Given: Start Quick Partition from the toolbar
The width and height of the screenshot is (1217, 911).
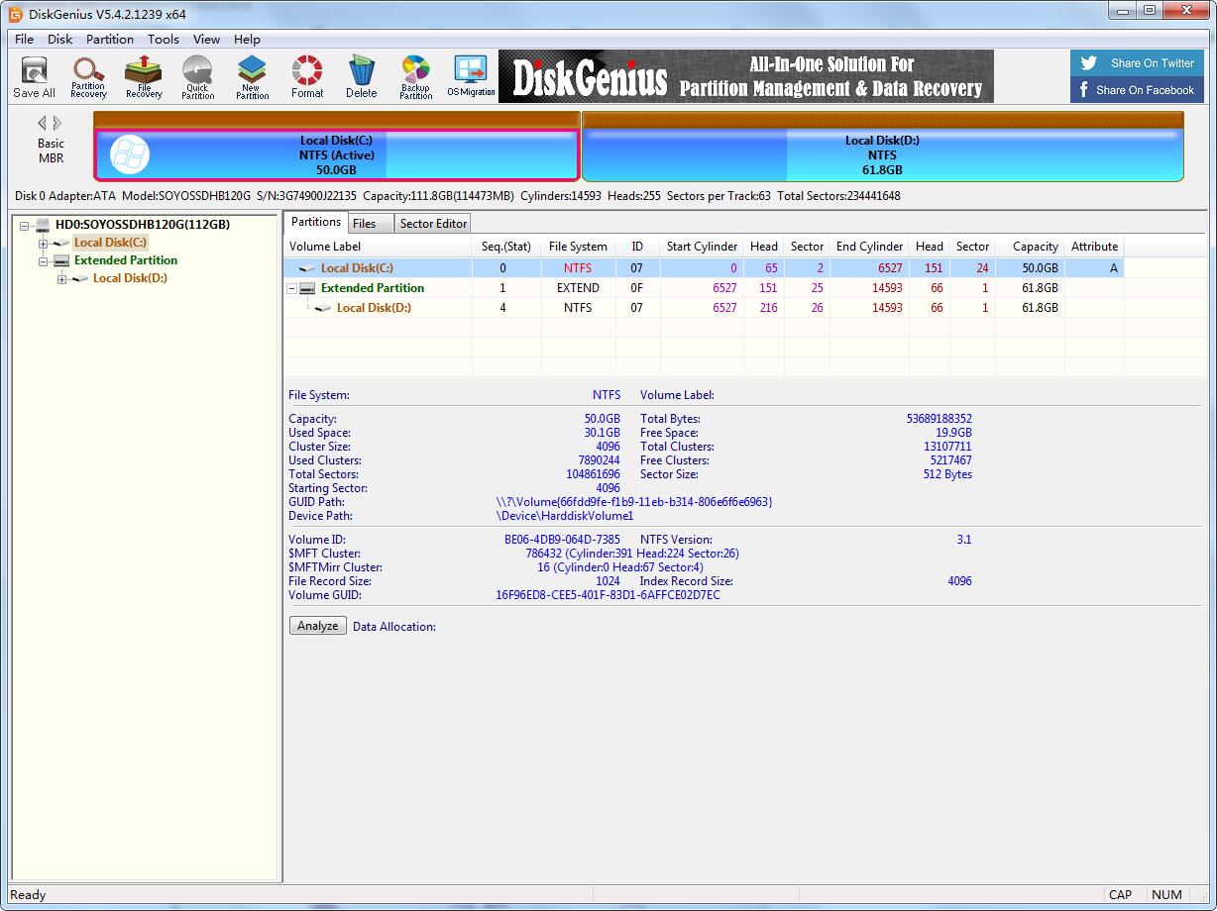Looking at the screenshot, I should pos(197,77).
